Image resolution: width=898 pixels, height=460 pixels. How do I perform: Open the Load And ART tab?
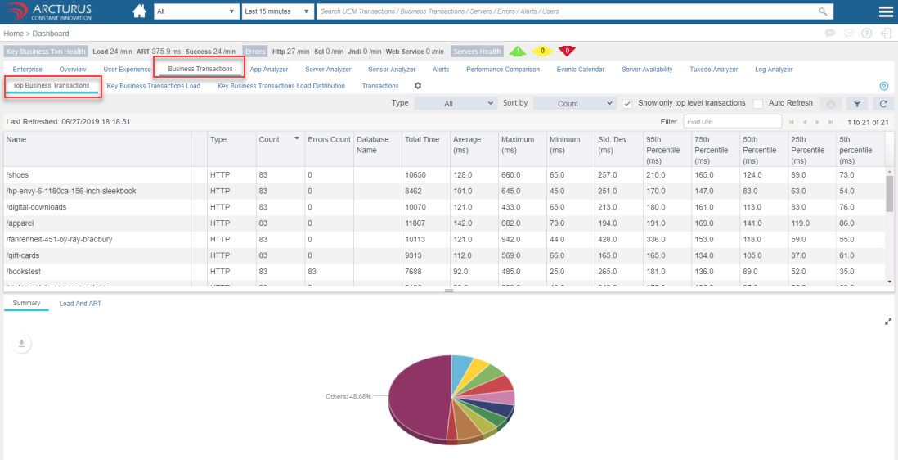click(80, 304)
